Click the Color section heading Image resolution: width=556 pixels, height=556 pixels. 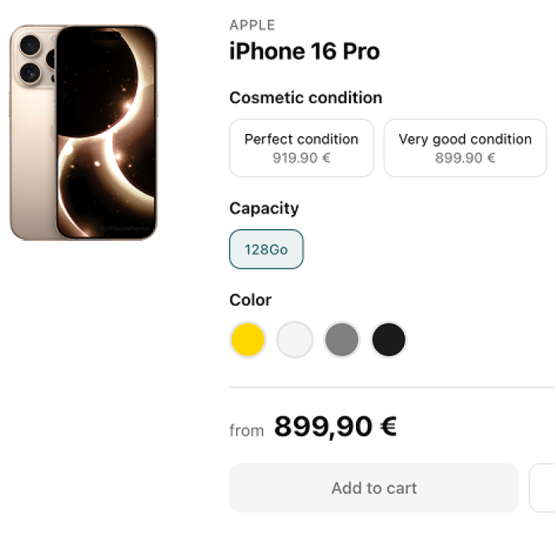coord(250,300)
